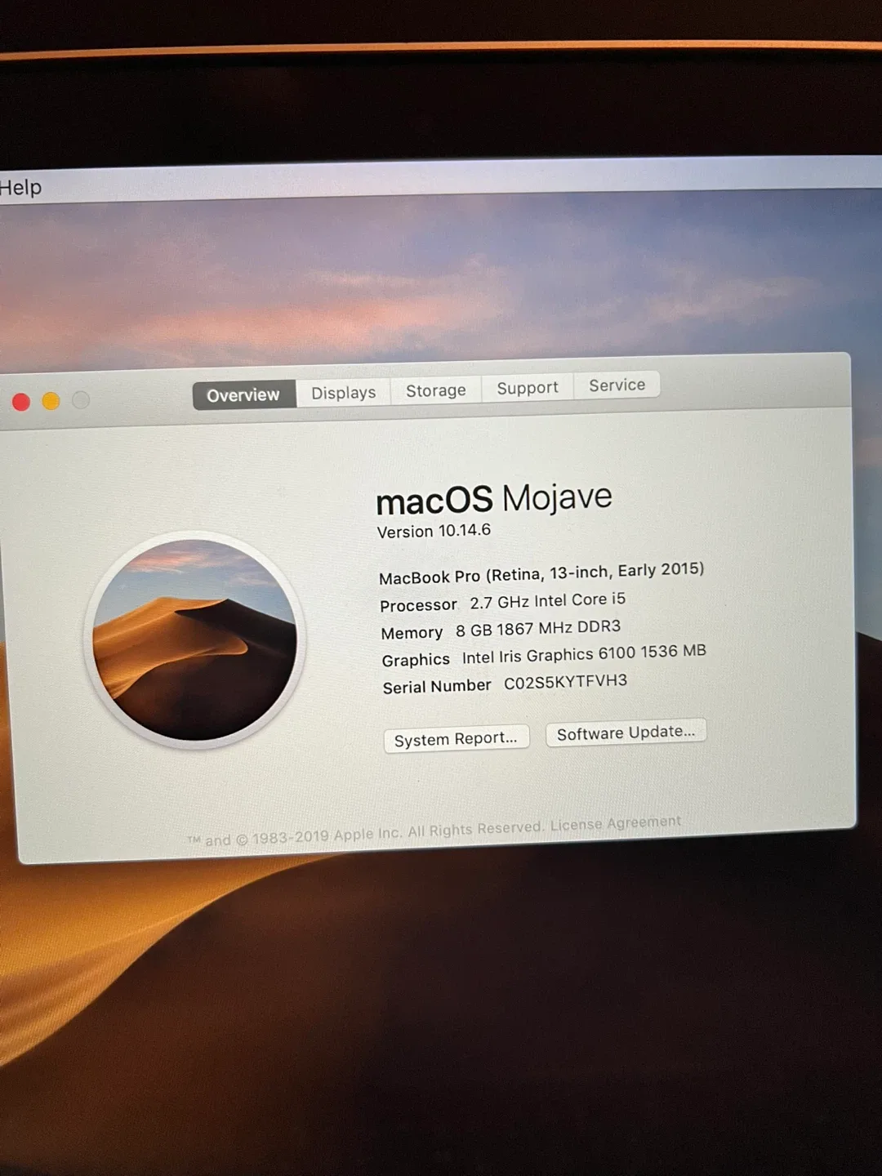
Task: Switch to the Displays tab
Action: [x=342, y=392]
